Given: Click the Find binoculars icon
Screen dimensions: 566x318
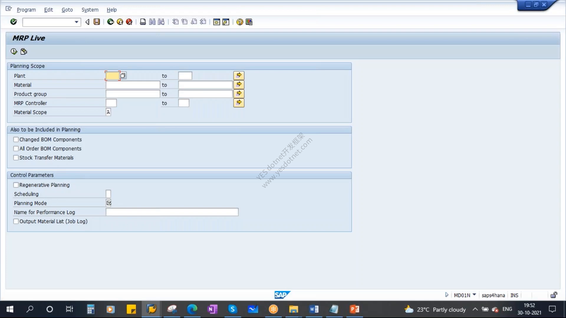Looking at the screenshot, I should click(152, 22).
